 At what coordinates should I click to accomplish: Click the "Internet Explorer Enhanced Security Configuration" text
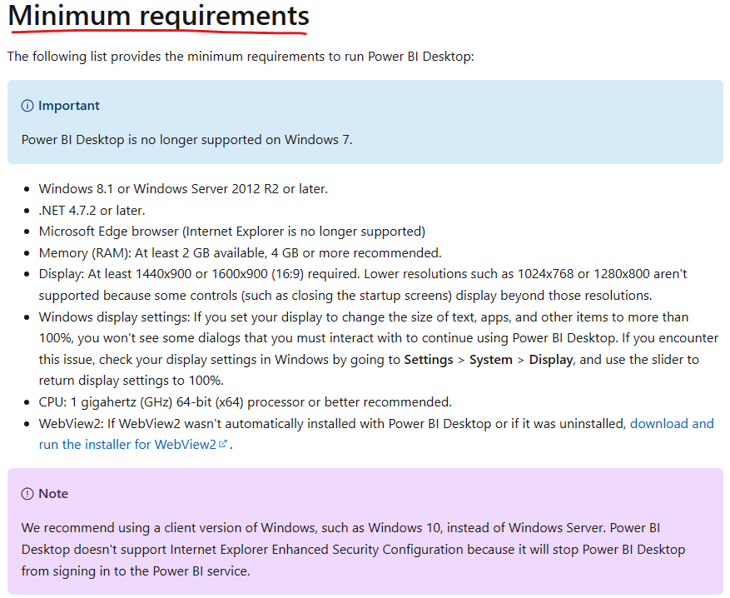tap(316, 550)
